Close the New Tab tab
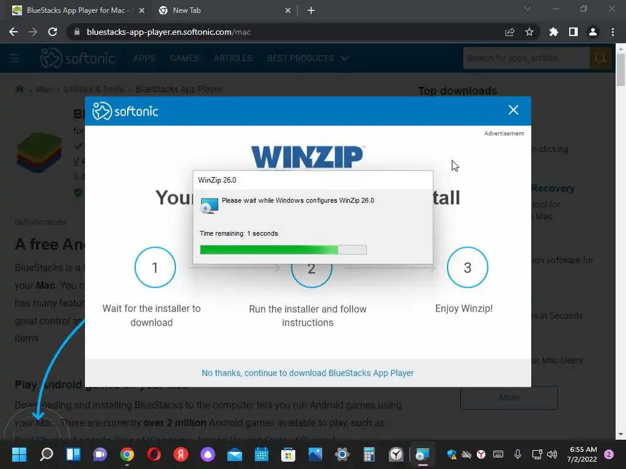Screen dimensions: 626x469 coord(288,10)
